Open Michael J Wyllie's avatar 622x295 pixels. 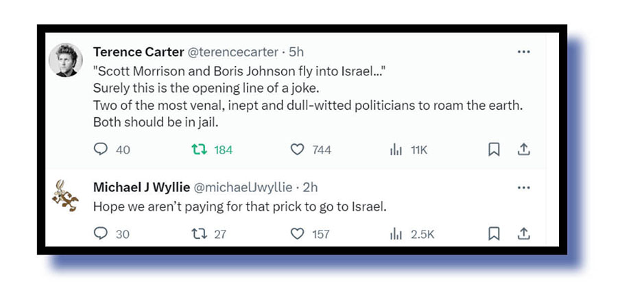coord(66,197)
